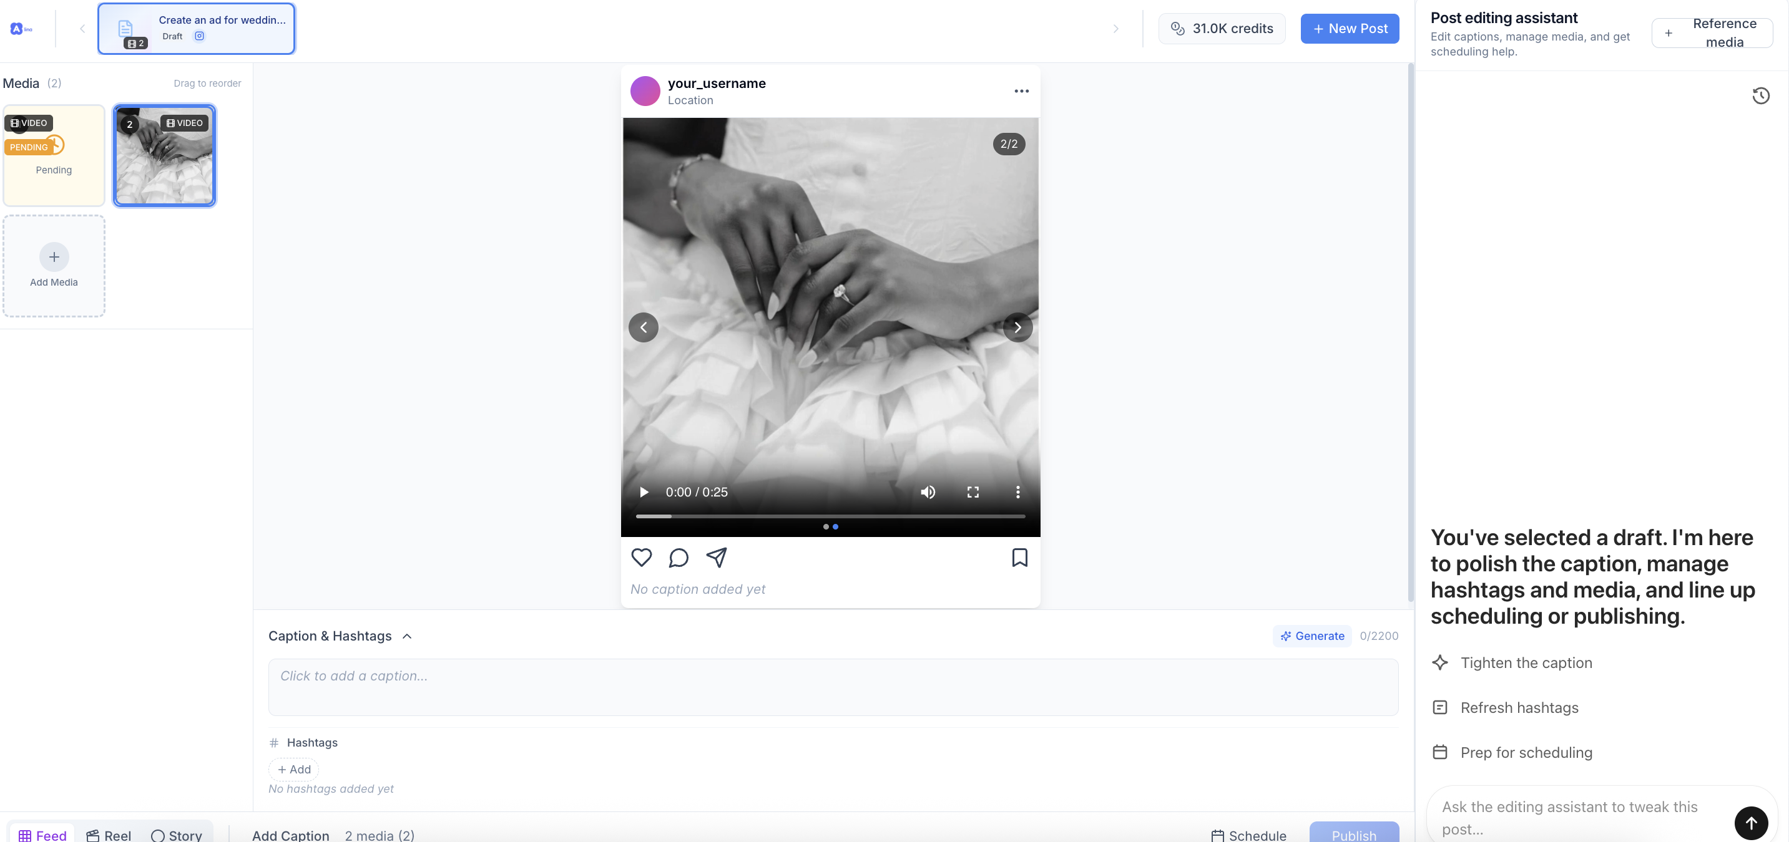
Task: Click the bookmark save icon
Action: tap(1019, 558)
